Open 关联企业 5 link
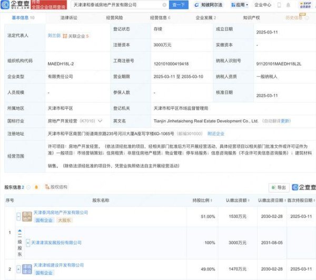This screenshot has width=316, height=280. 78,36
